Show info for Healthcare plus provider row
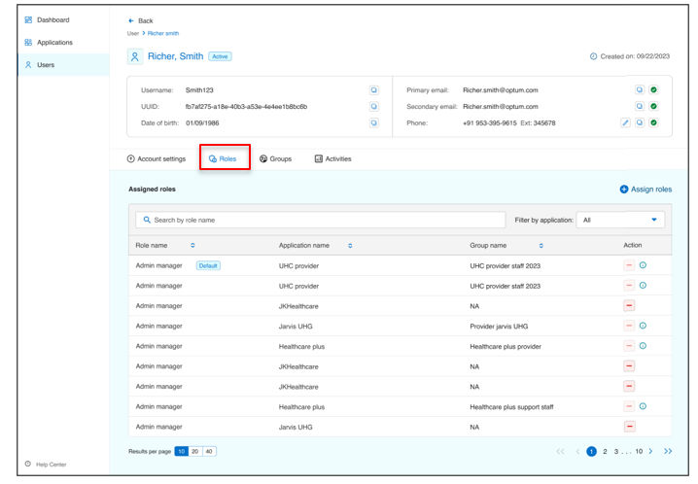This screenshot has width=698, height=484. (x=643, y=346)
